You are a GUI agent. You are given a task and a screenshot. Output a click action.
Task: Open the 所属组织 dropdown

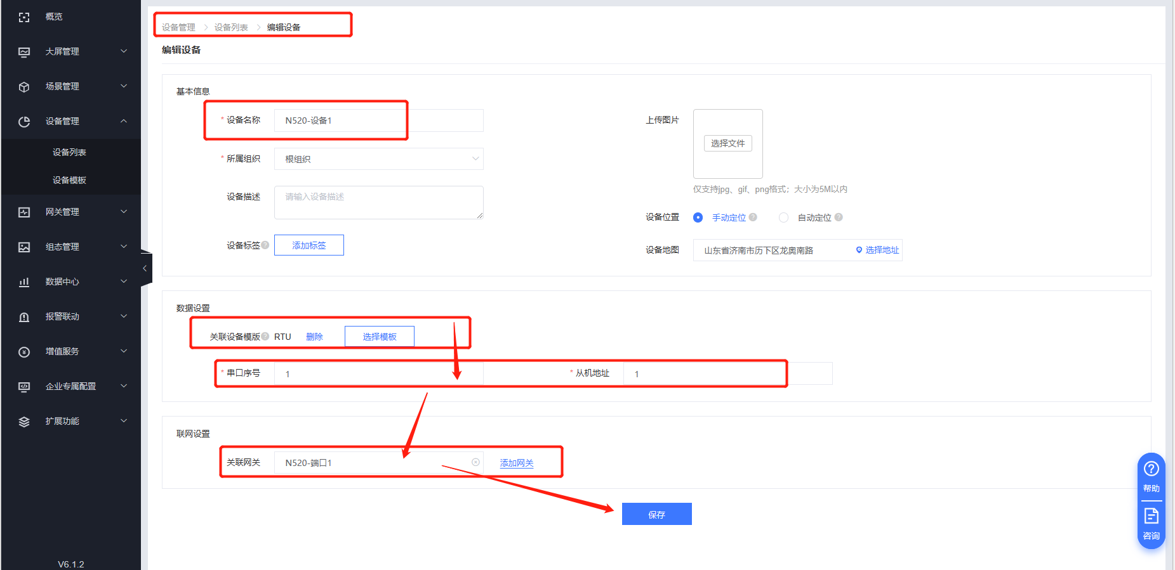coord(378,159)
